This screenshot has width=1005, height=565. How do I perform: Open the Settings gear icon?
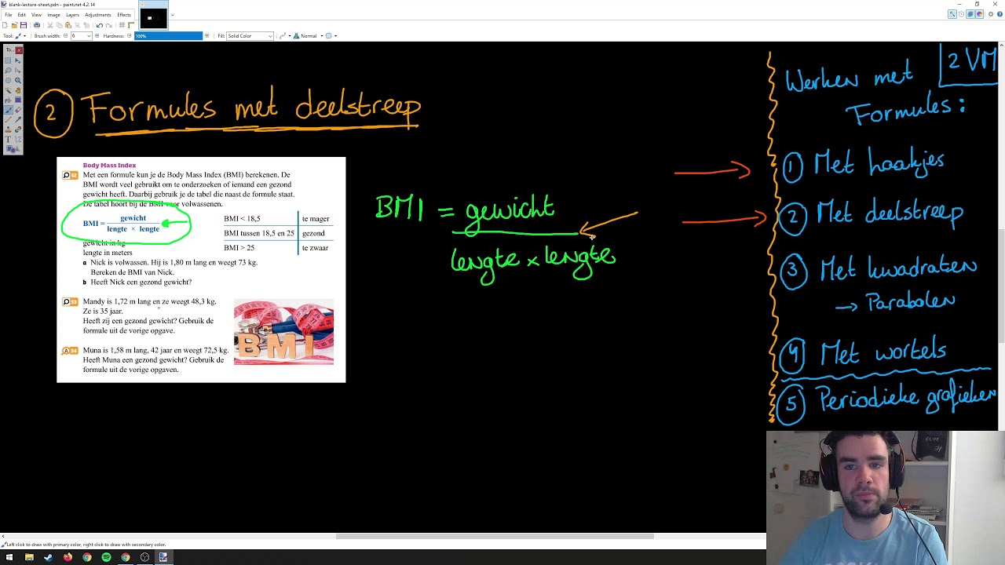click(991, 14)
